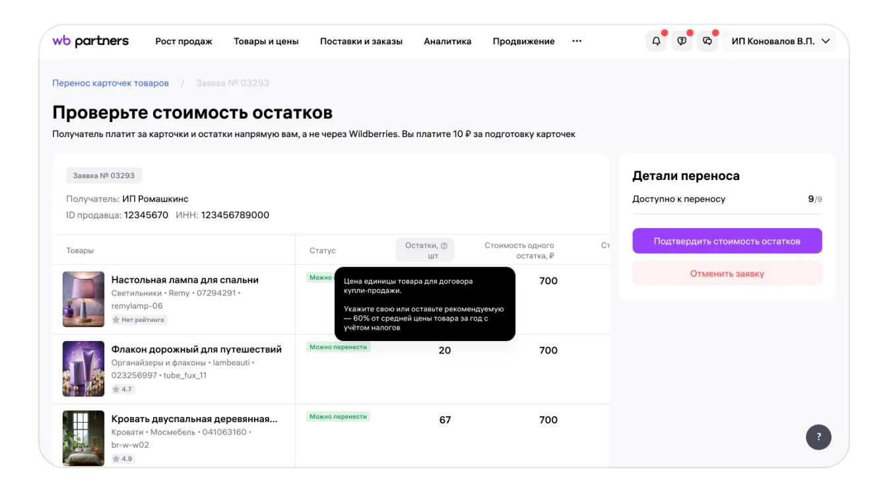
Task: Click the wb partners logo
Action: [90, 41]
